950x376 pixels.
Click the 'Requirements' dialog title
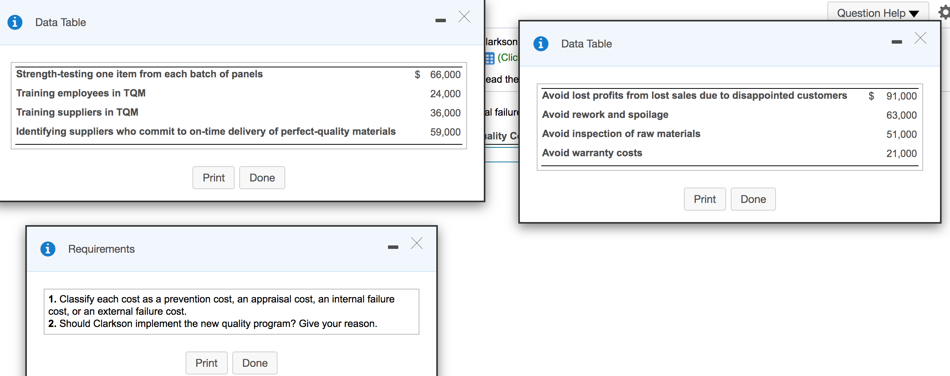(x=102, y=249)
